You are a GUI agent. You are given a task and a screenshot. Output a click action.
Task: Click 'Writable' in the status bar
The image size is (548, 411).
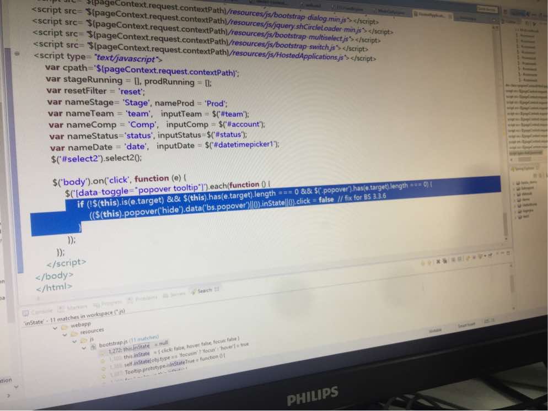pyautogui.click(x=435, y=330)
